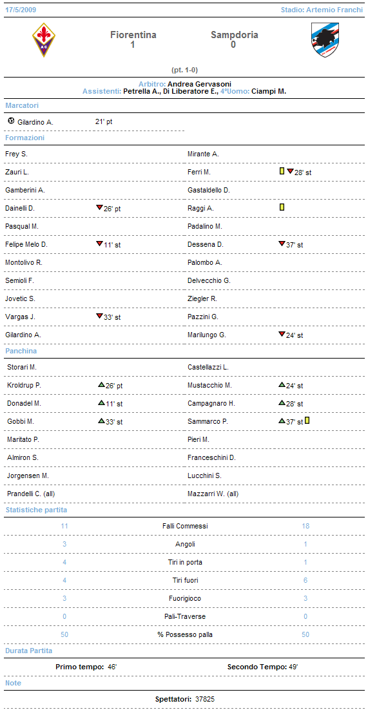Click player name Pazzini G.

click(203, 317)
